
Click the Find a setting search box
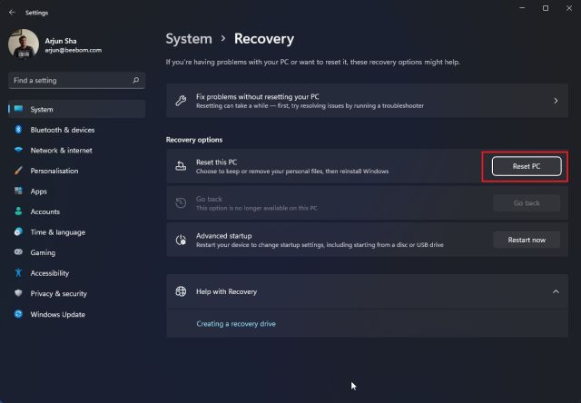[x=76, y=81]
